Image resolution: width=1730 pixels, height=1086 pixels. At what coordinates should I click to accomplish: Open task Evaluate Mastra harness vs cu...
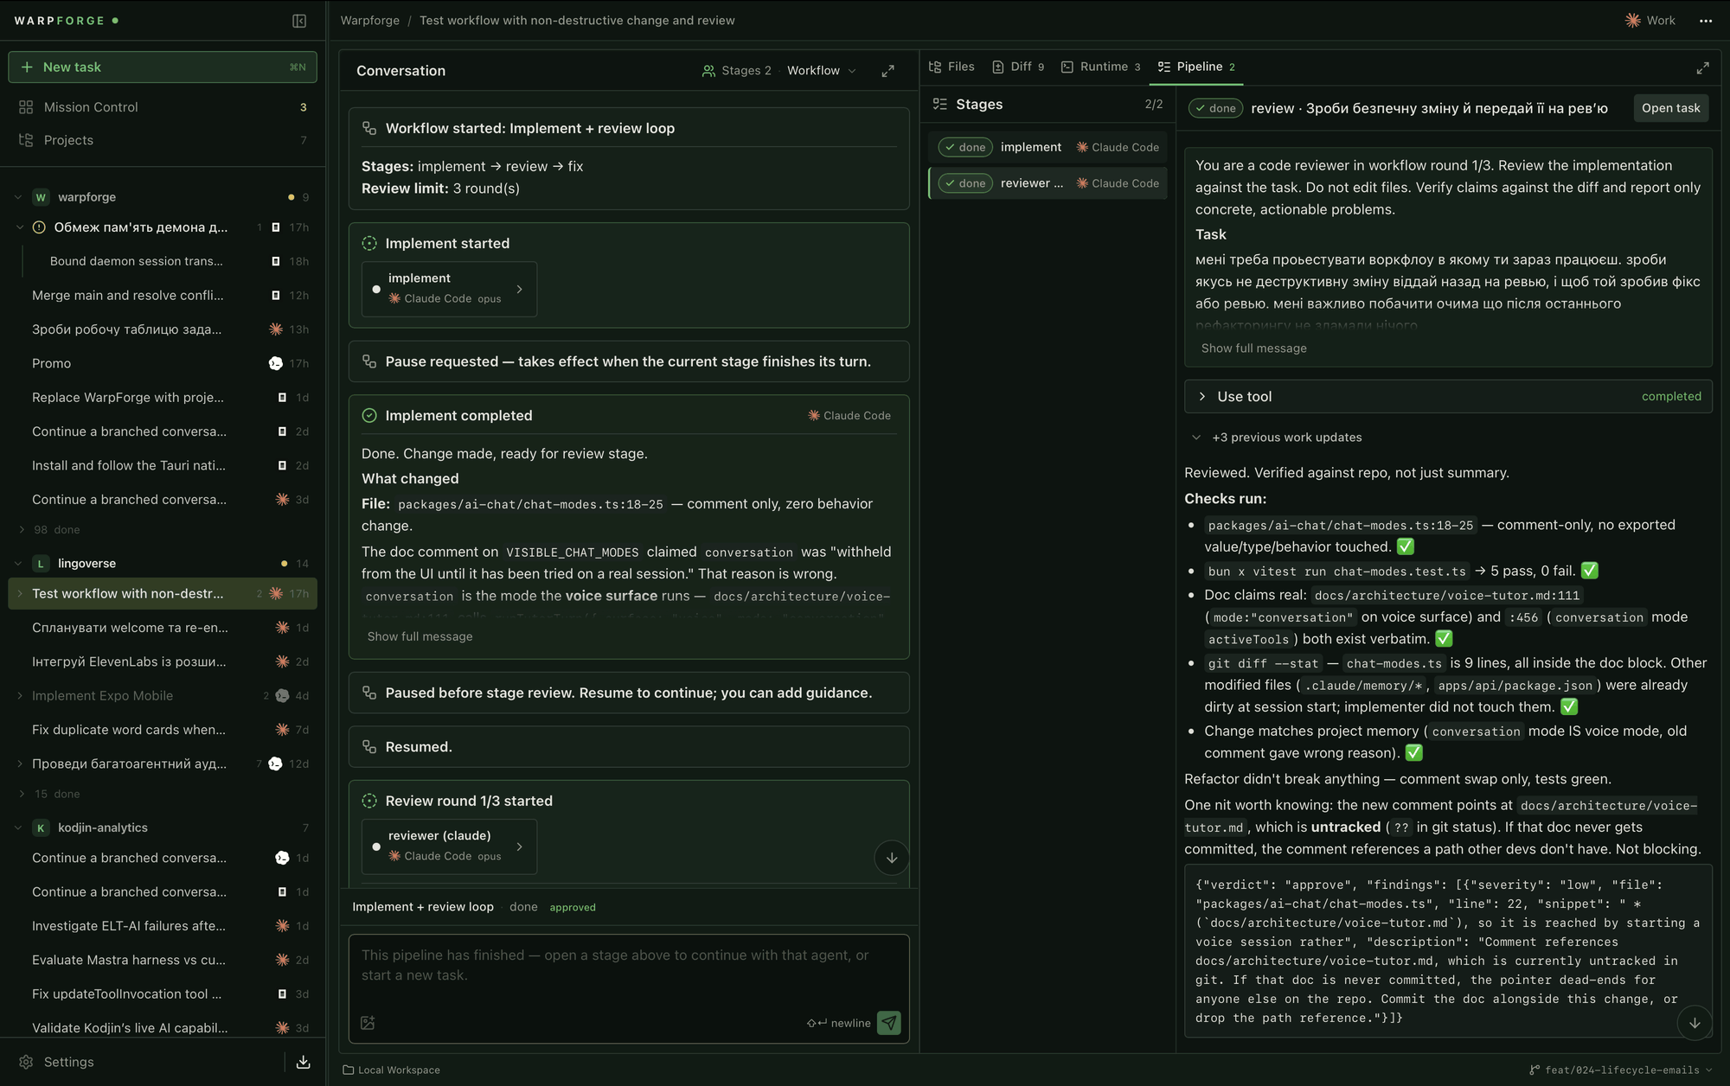tap(163, 960)
